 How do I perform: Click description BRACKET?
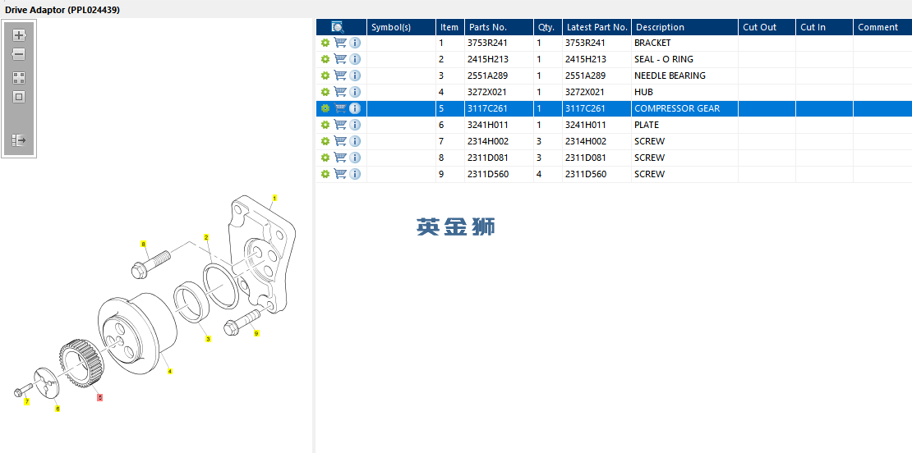pyautogui.click(x=652, y=43)
